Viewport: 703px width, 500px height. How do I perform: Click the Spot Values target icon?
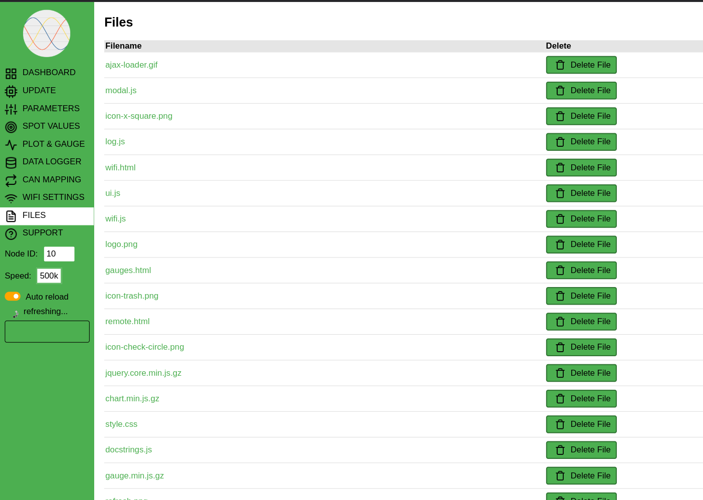point(11,127)
